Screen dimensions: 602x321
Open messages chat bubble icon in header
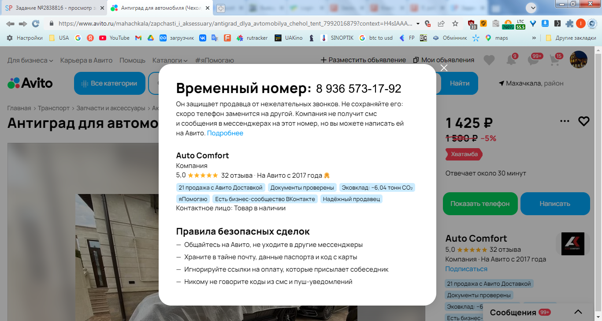[x=534, y=60]
